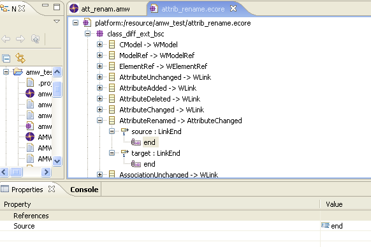Click the Navigator vertical scrollbar thumb
The width and height of the screenshot is (371, 247).
[x=57, y=89]
